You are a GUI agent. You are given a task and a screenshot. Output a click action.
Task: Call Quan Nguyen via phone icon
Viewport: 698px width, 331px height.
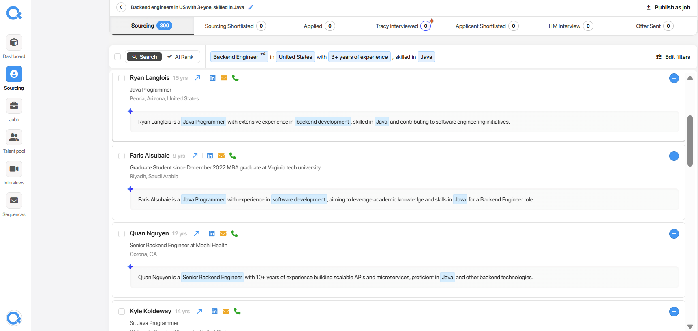(x=234, y=233)
